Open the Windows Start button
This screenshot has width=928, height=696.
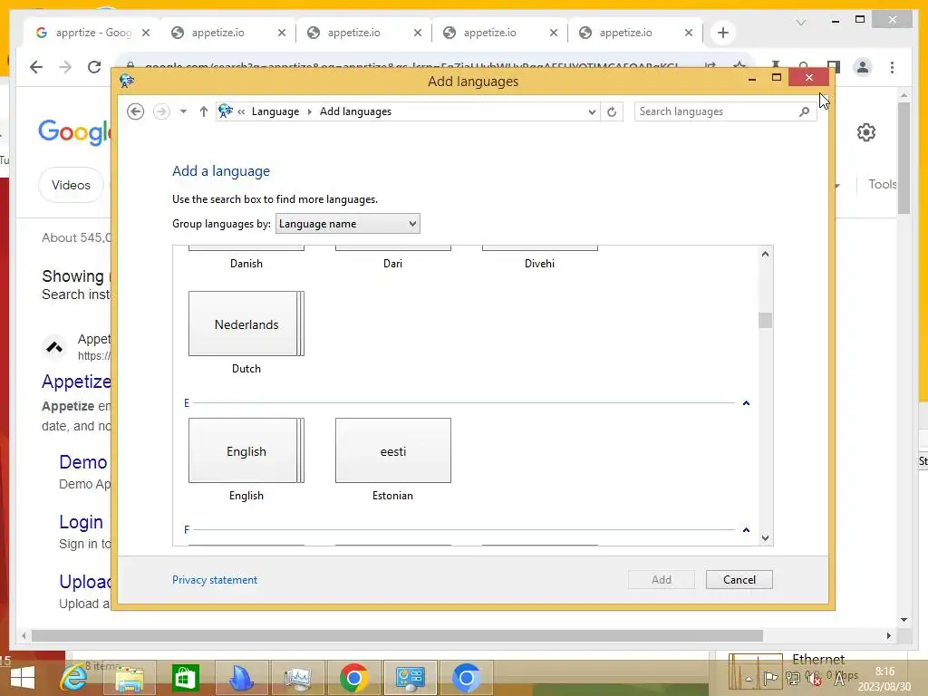coord(23,678)
